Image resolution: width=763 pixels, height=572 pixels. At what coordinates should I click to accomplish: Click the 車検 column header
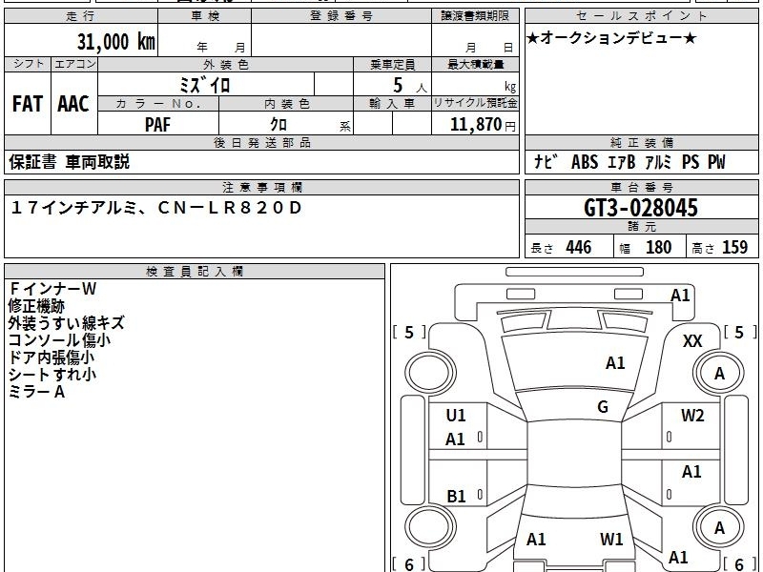205,16
